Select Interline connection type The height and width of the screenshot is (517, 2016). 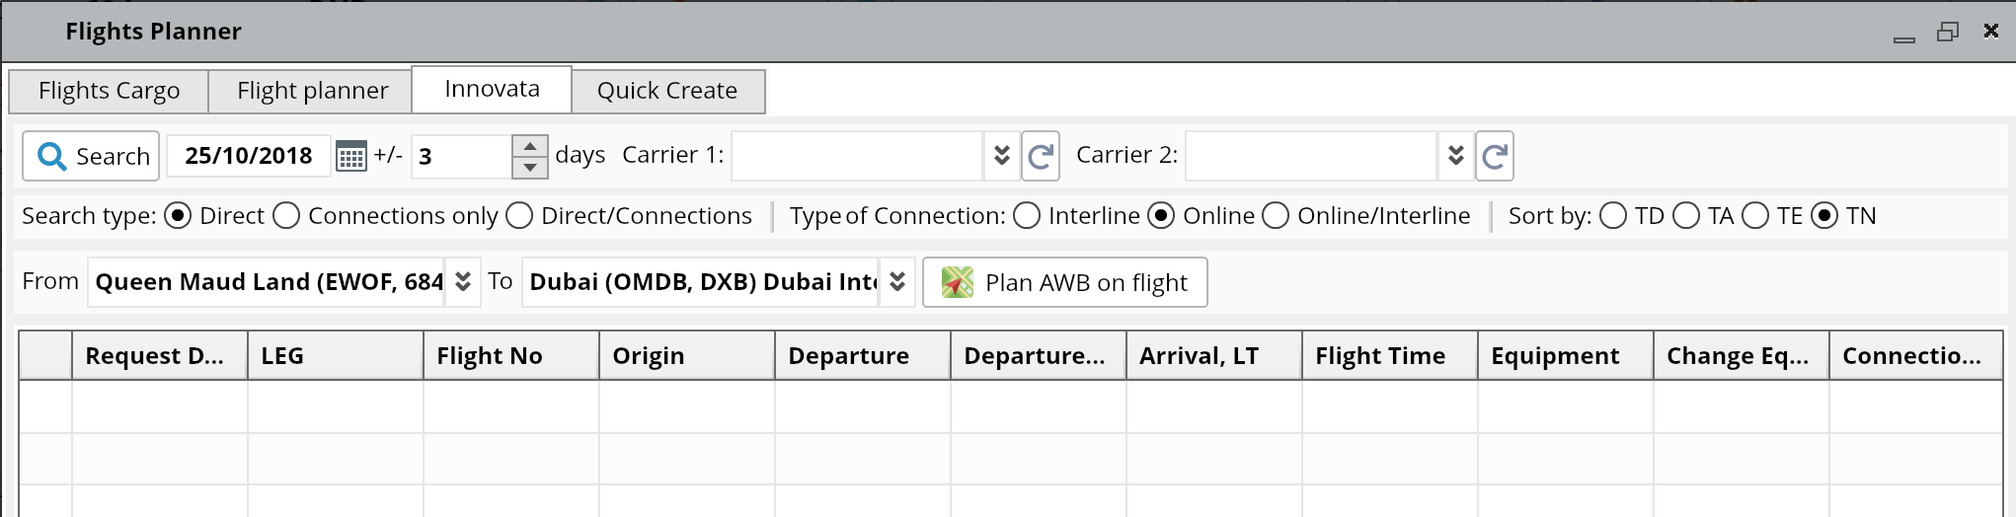1027,215
